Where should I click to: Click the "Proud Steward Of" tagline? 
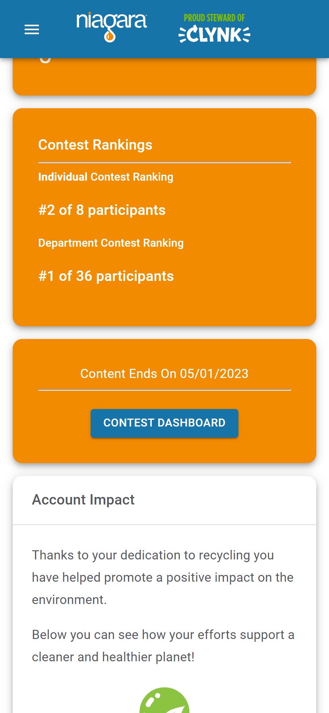214,18
